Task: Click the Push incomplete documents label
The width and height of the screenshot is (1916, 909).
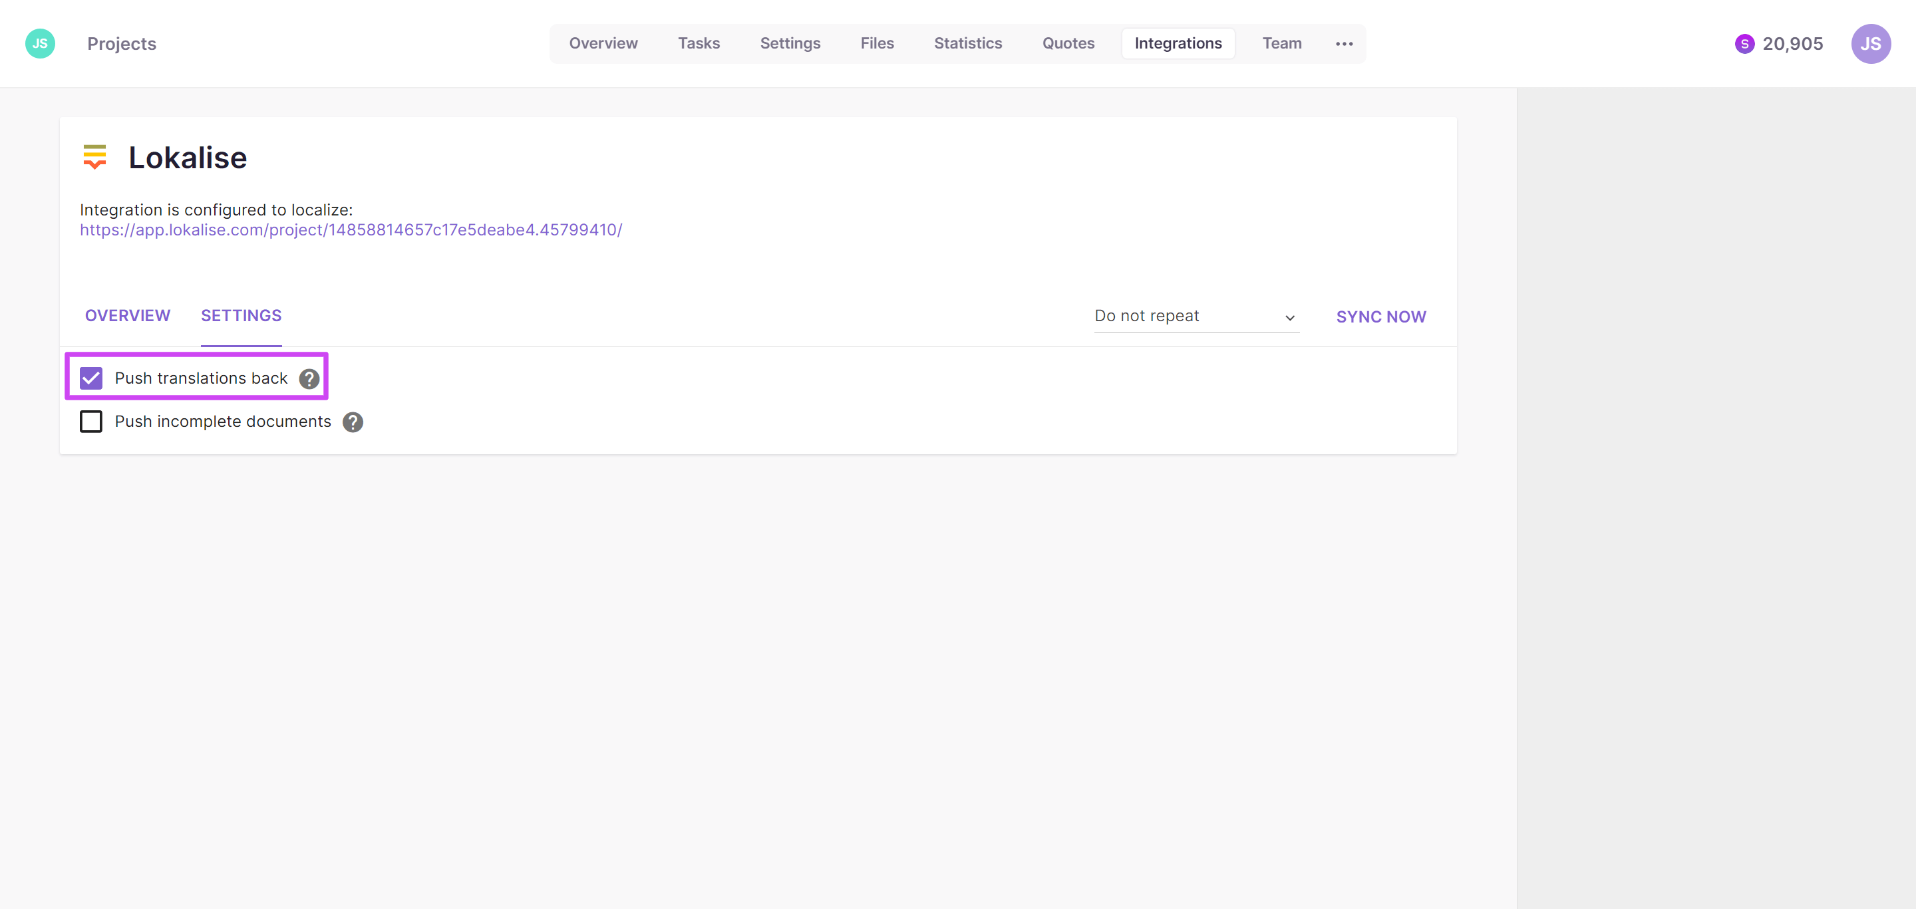Action: pos(223,422)
